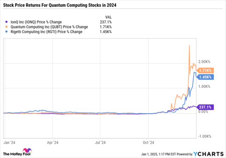Viewport: 226px width, 158px height.
Task: Click the blue Rigetti Computing legend dot
Action: click(6, 32)
